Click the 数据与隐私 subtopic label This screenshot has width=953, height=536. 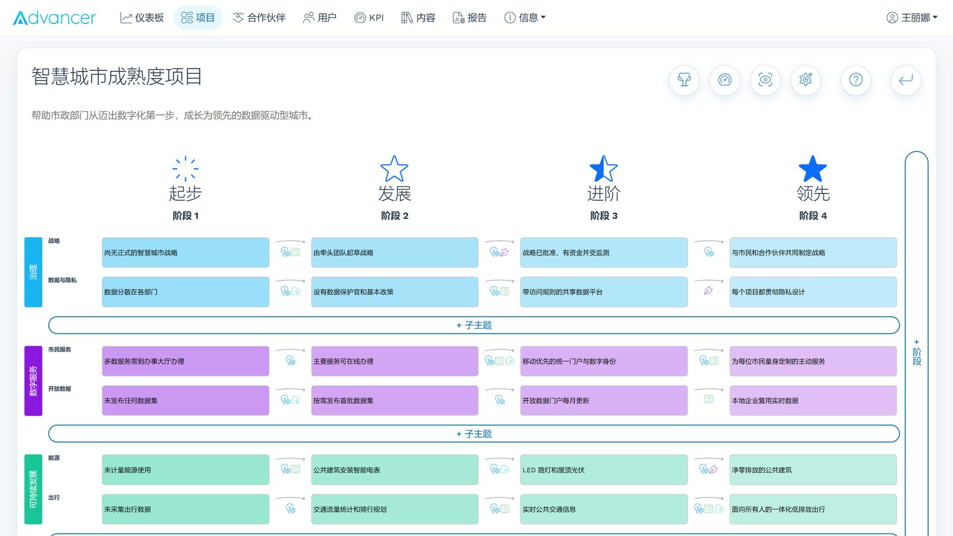63,280
